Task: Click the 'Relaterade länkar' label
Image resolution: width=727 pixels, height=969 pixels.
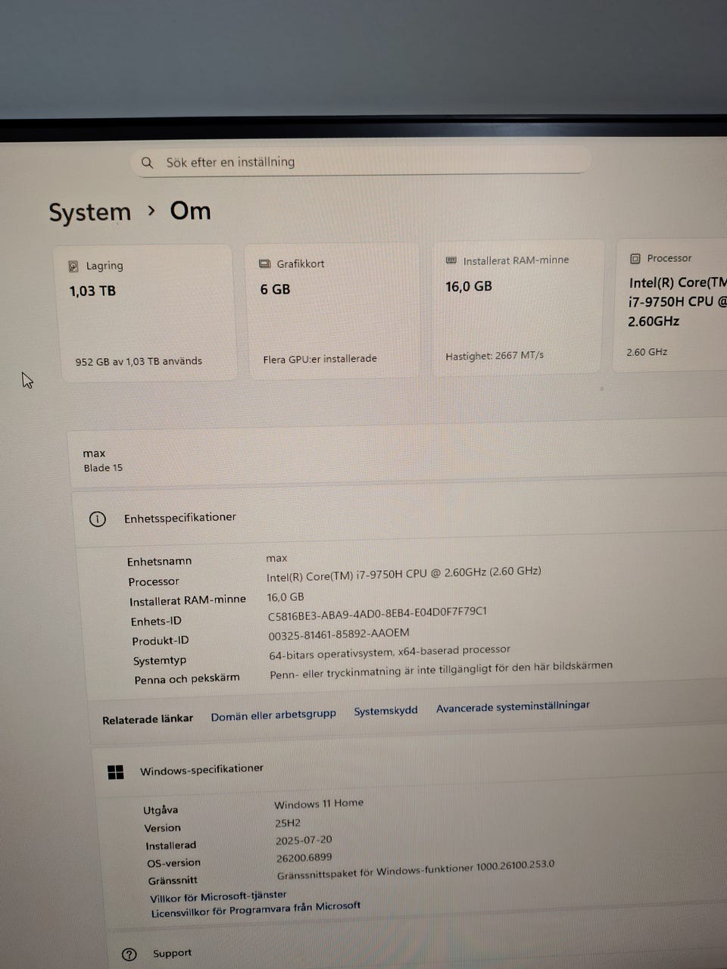Action: 148,719
